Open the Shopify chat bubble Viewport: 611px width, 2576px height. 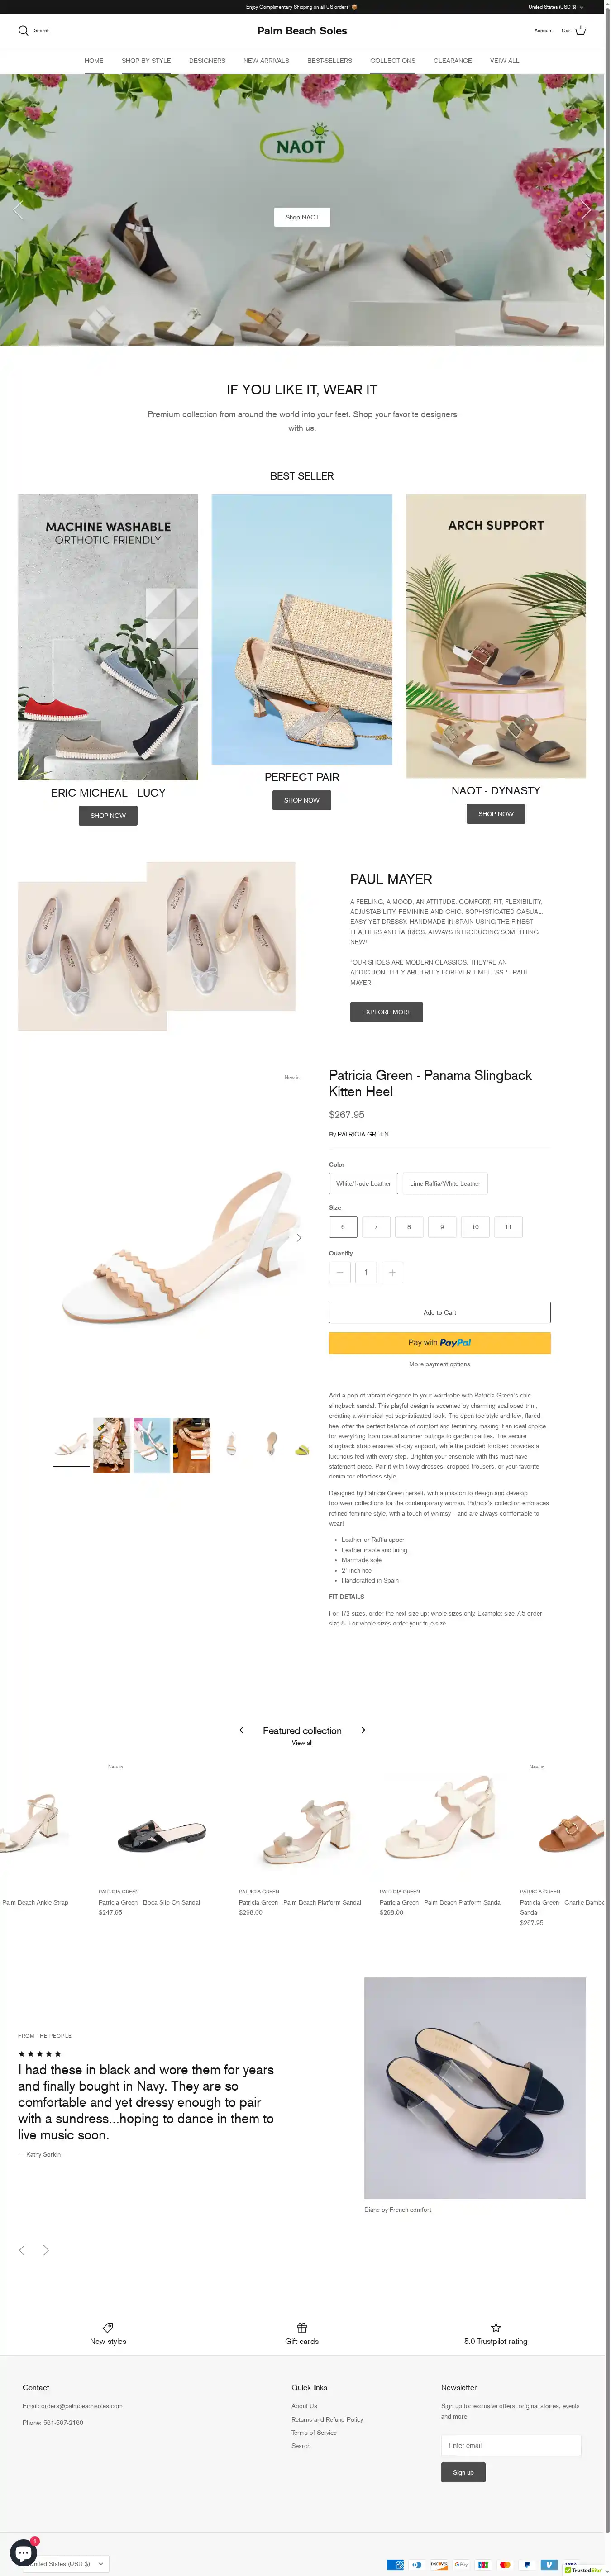(23, 2552)
